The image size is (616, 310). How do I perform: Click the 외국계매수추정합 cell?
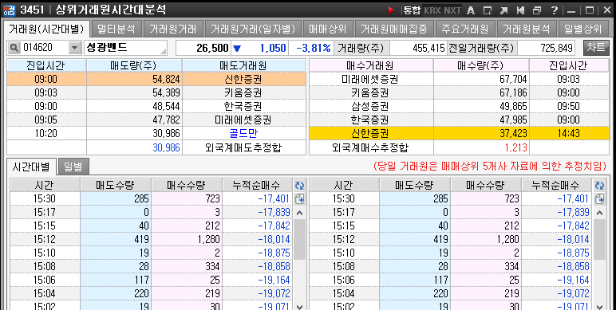[371, 147]
